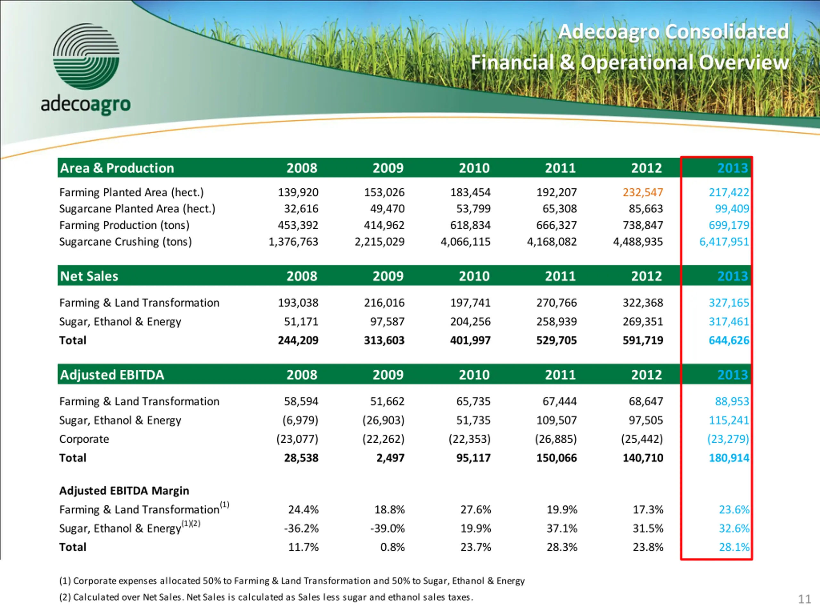Click Net Sales total 244,209
The width and height of the screenshot is (820, 615).
tap(298, 340)
